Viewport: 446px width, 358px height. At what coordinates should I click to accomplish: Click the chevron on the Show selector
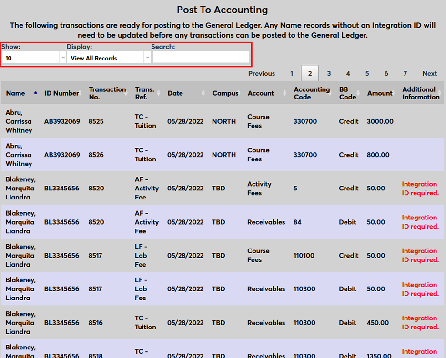(62, 58)
